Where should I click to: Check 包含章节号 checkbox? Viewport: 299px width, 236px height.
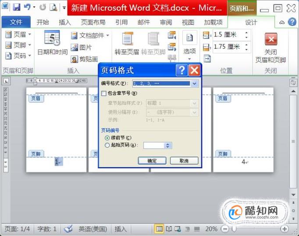point(104,94)
